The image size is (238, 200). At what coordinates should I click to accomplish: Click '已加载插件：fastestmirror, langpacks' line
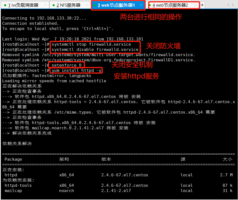pos(46,76)
